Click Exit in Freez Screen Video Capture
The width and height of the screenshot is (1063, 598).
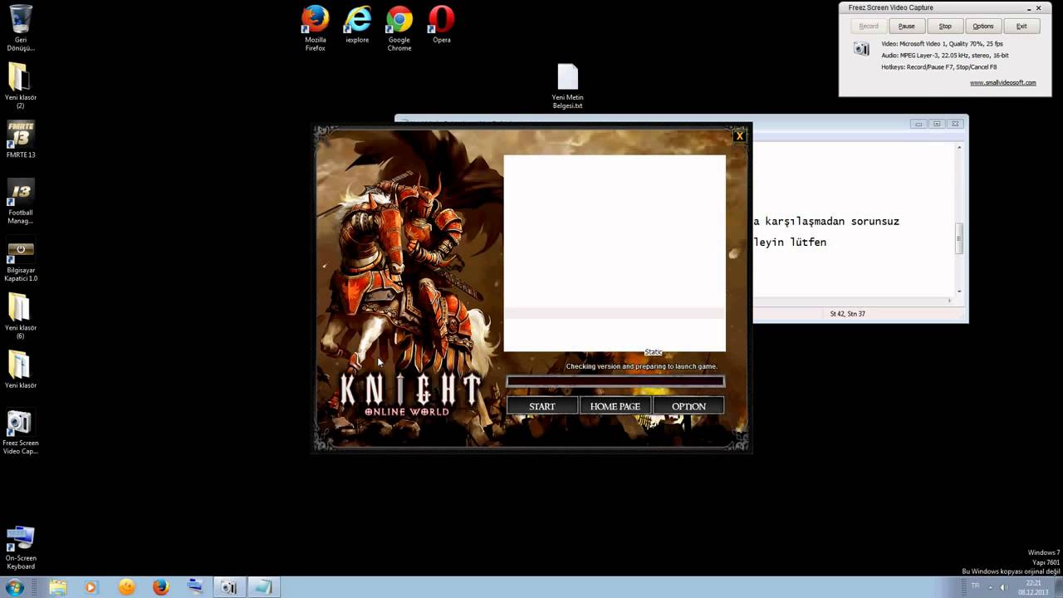tap(1021, 26)
